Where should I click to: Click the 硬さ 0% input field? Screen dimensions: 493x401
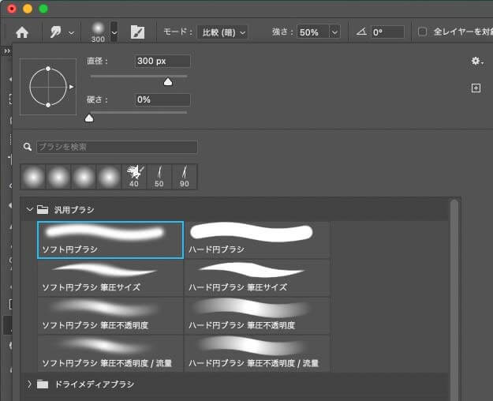[162, 100]
